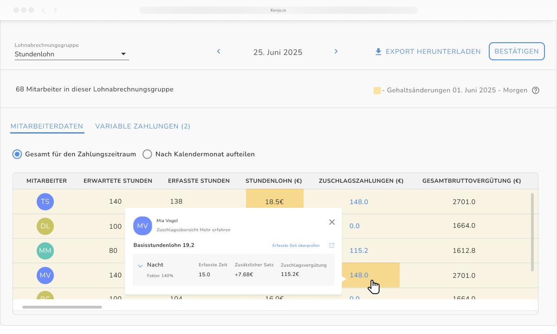557x334 pixels.
Task: Click the Bestätigen button
Action: pos(516,51)
